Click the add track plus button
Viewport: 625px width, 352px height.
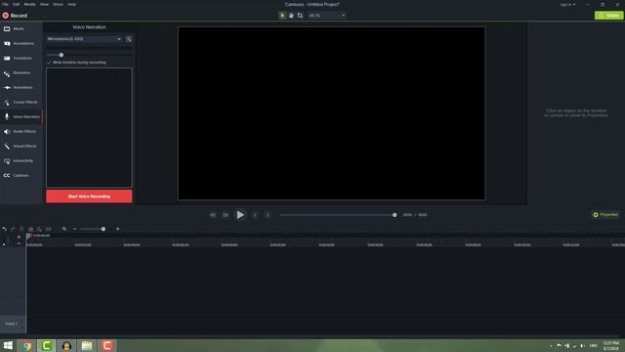click(x=19, y=237)
